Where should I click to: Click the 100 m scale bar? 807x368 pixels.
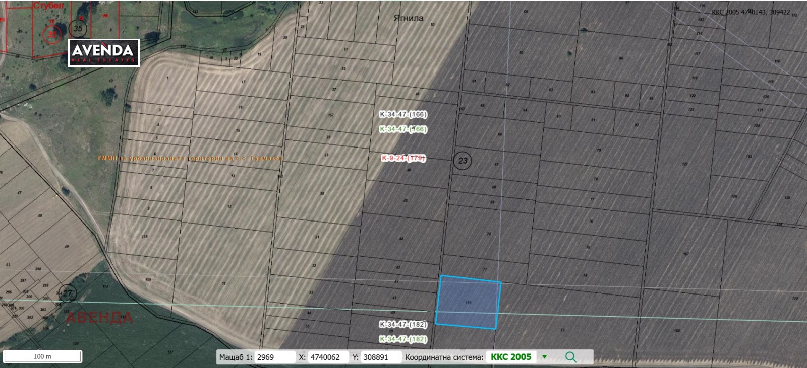(42, 356)
